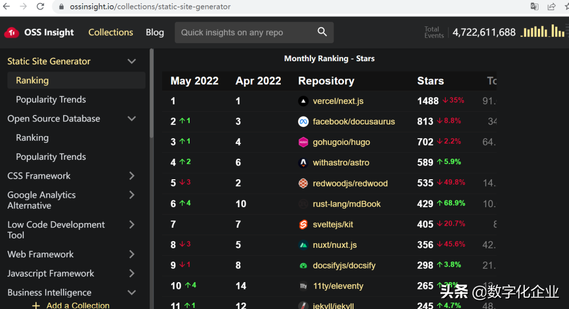Open the redwoodjs/redwood repository link
The height and width of the screenshot is (309, 569).
pos(350,184)
